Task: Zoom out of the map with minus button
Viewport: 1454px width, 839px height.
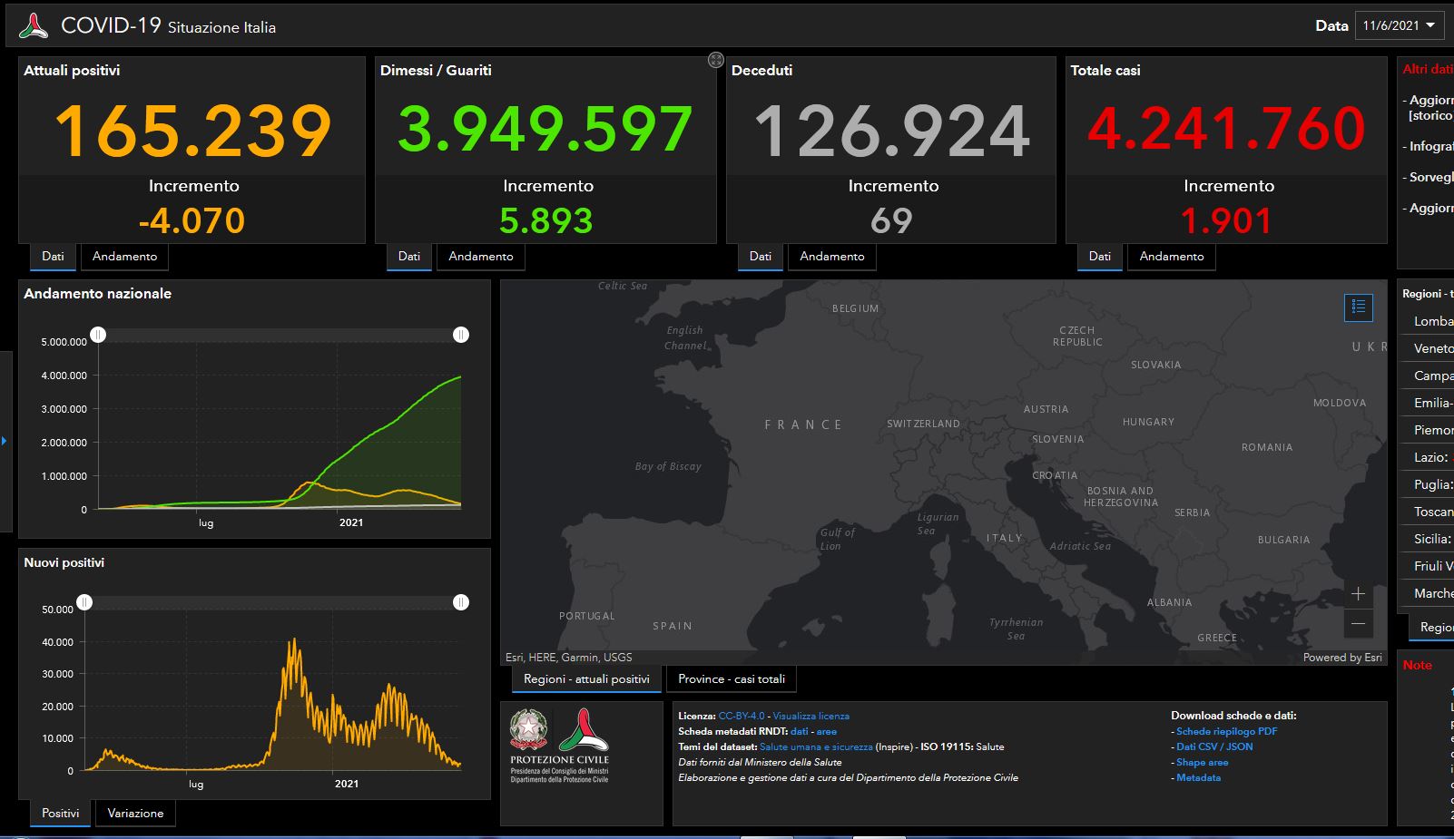Action: click(x=1358, y=624)
